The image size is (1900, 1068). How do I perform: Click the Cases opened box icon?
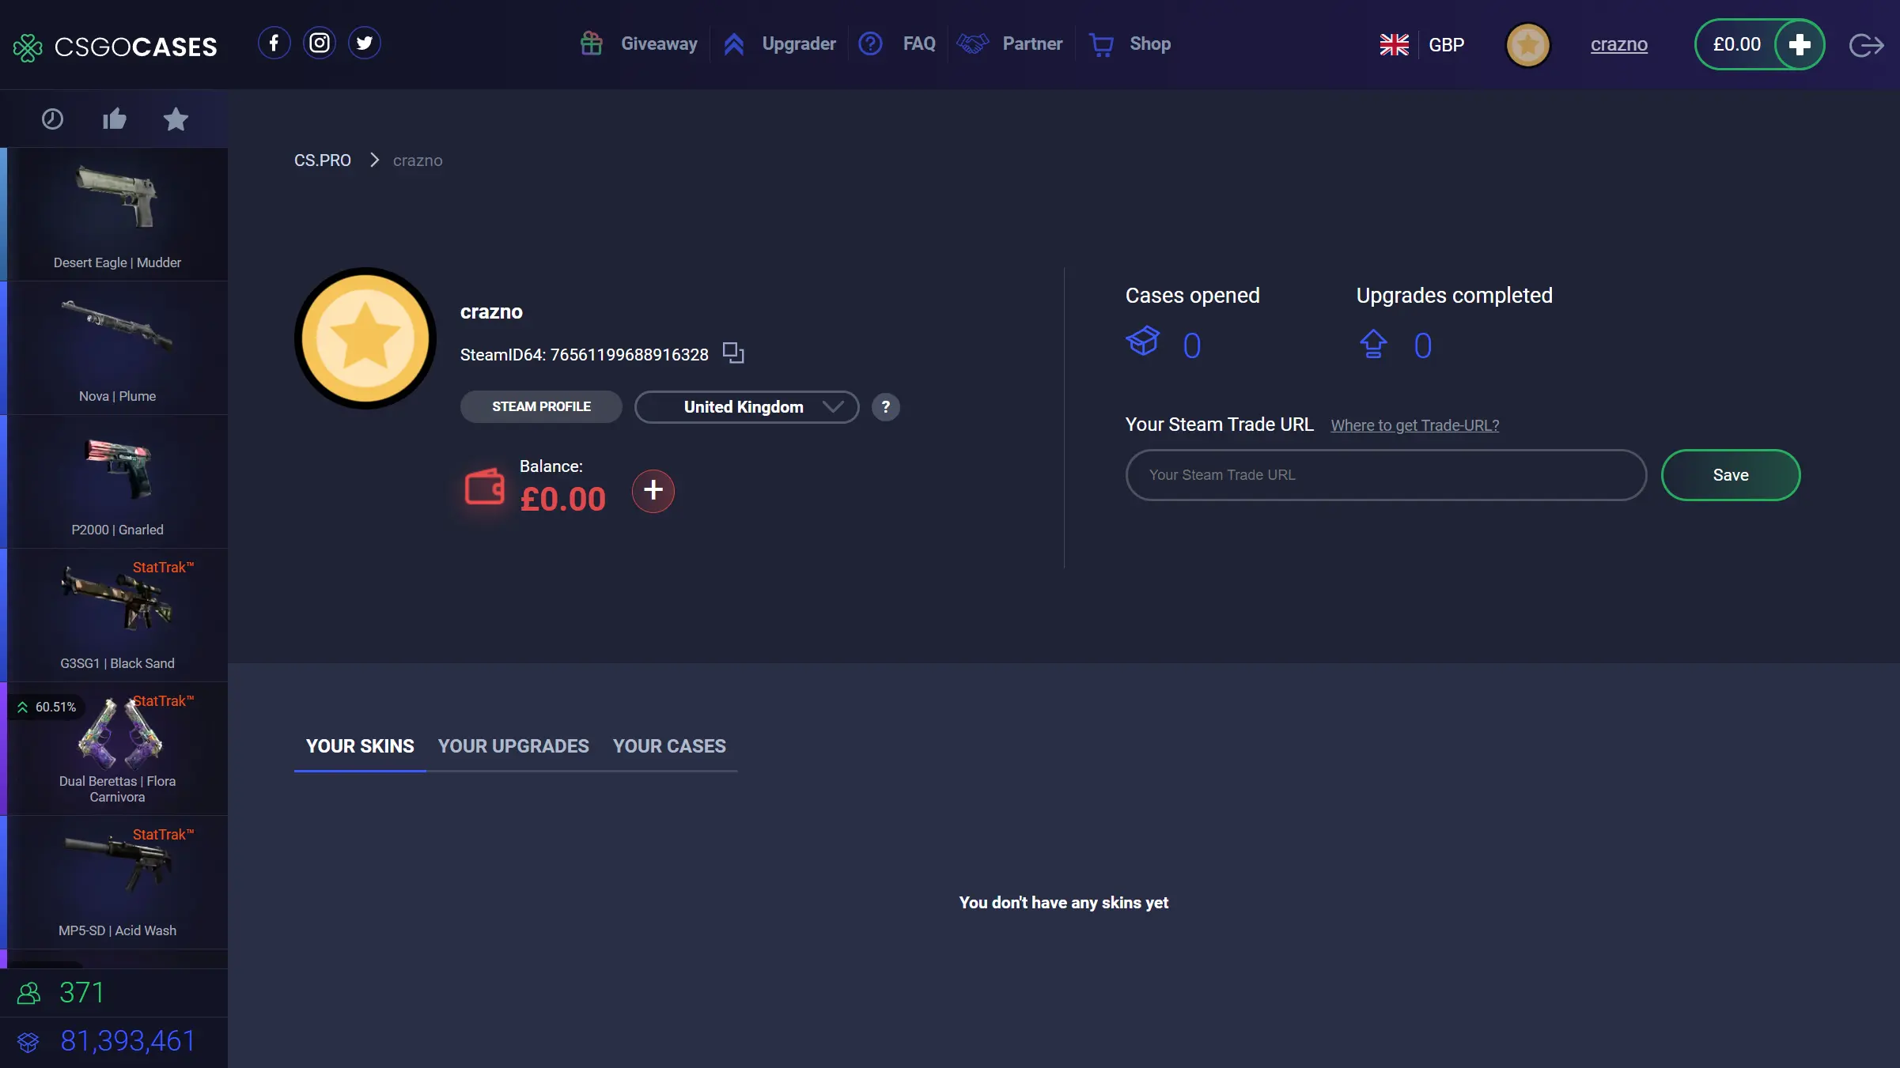pyautogui.click(x=1142, y=342)
